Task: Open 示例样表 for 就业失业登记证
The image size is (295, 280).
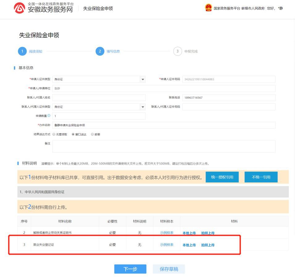Action: click(167, 245)
